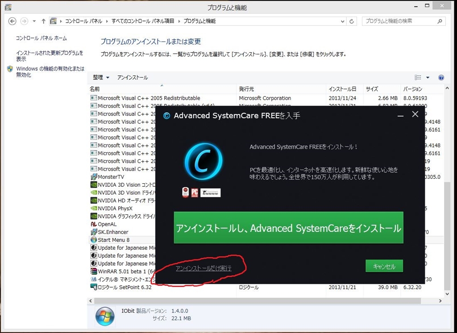Screen dimensions: 457x333
Task: Click the 2013/11/24 install date cell
Action: point(342,98)
